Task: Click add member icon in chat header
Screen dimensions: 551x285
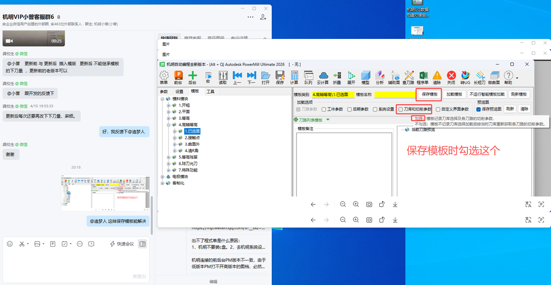Action: tap(263, 17)
